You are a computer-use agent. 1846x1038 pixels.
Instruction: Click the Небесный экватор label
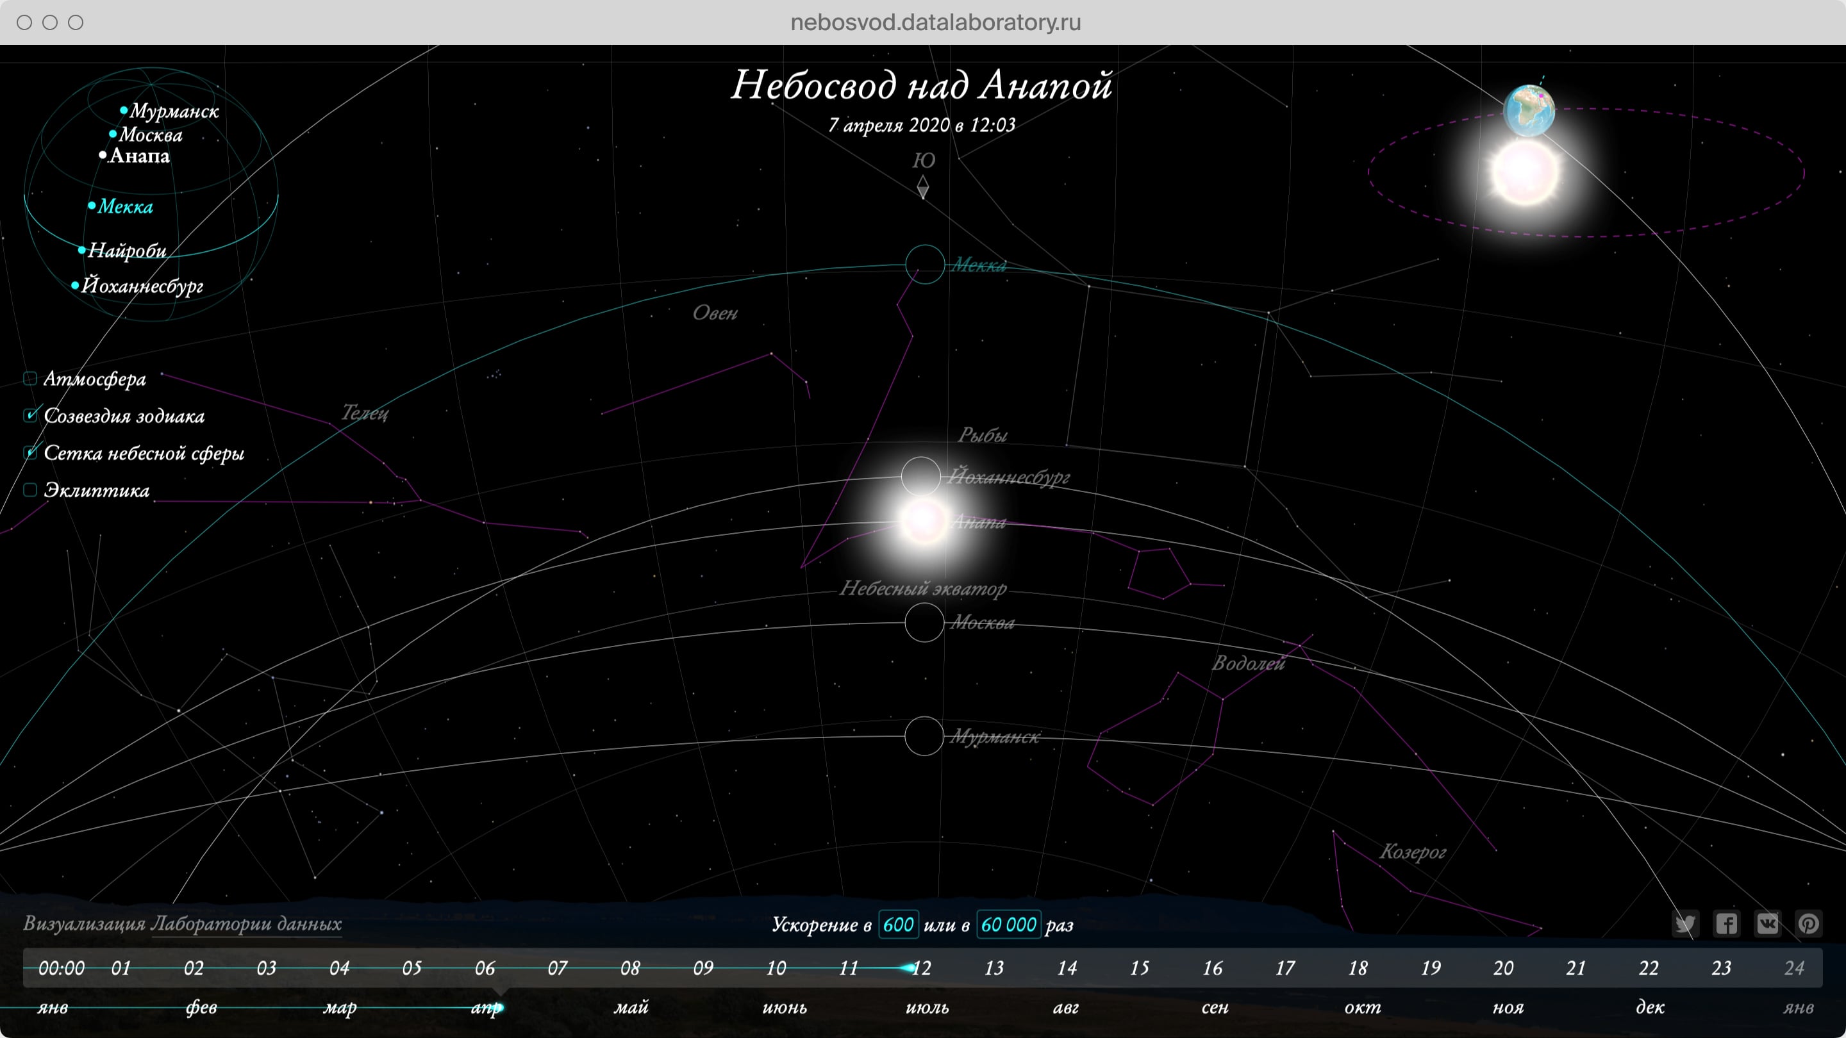923,588
